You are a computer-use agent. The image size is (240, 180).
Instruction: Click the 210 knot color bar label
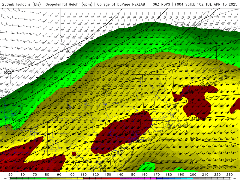pyautogui.click(x=205, y=175)
